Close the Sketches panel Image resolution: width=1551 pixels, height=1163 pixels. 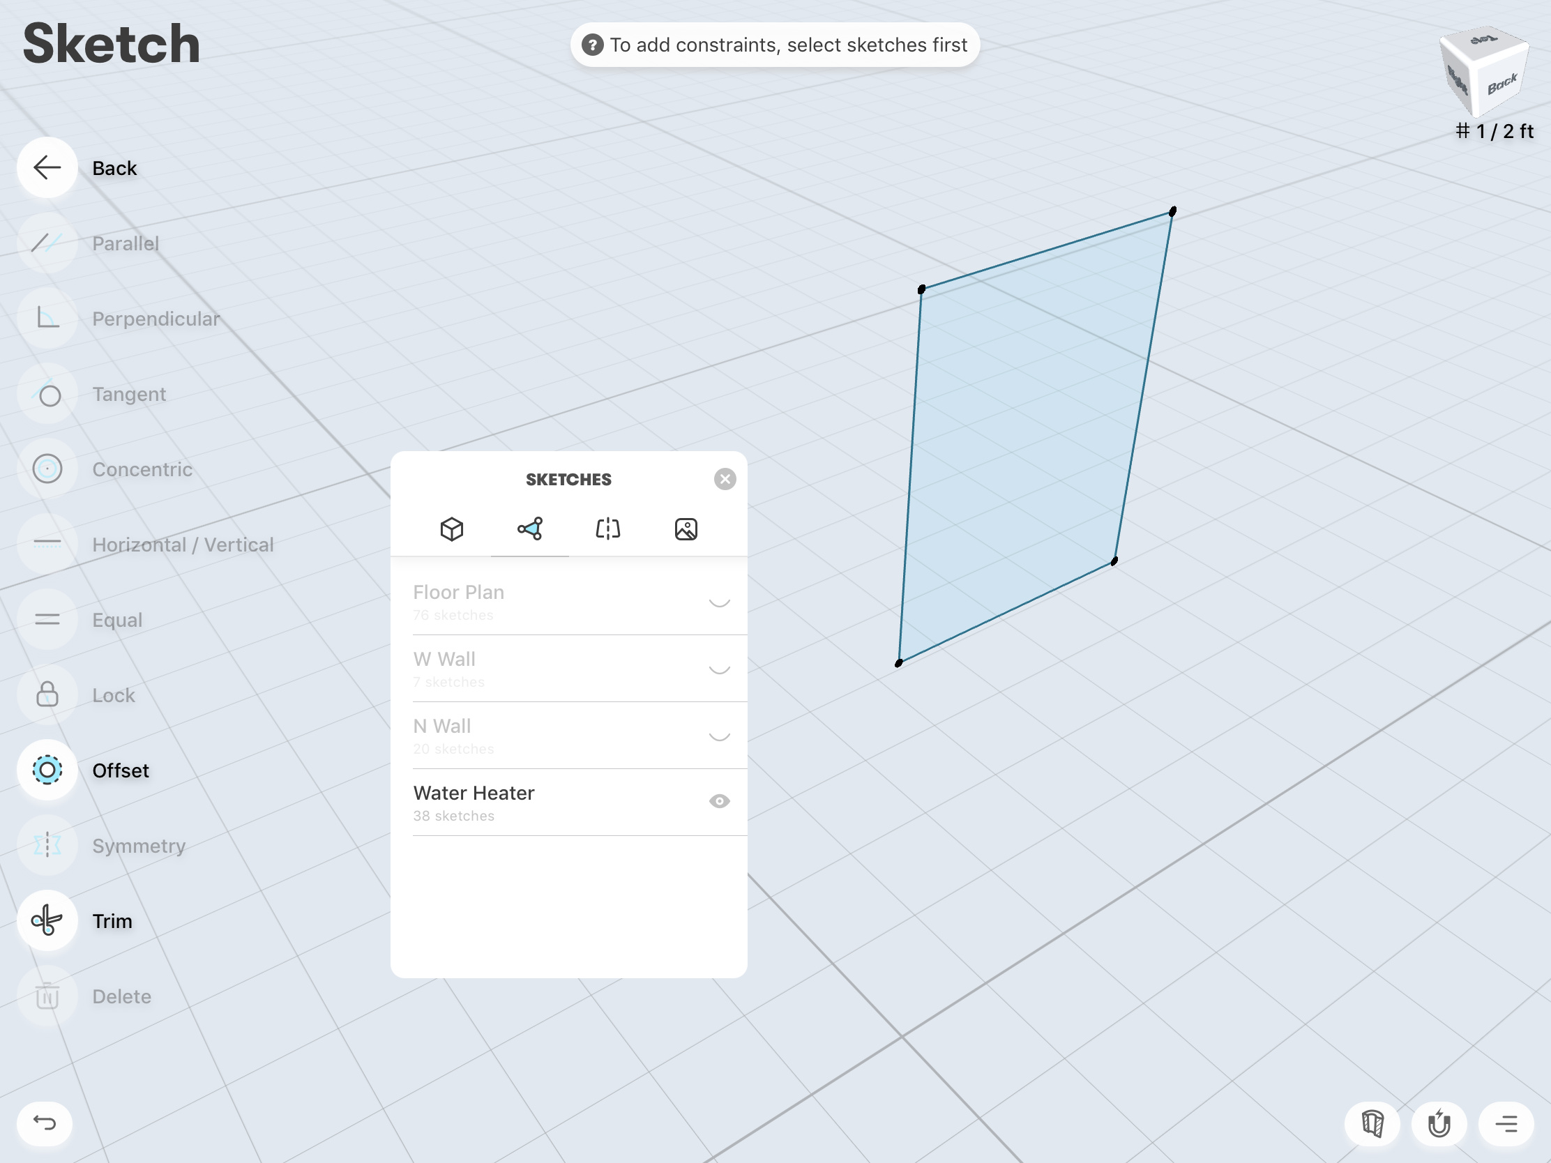725,479
